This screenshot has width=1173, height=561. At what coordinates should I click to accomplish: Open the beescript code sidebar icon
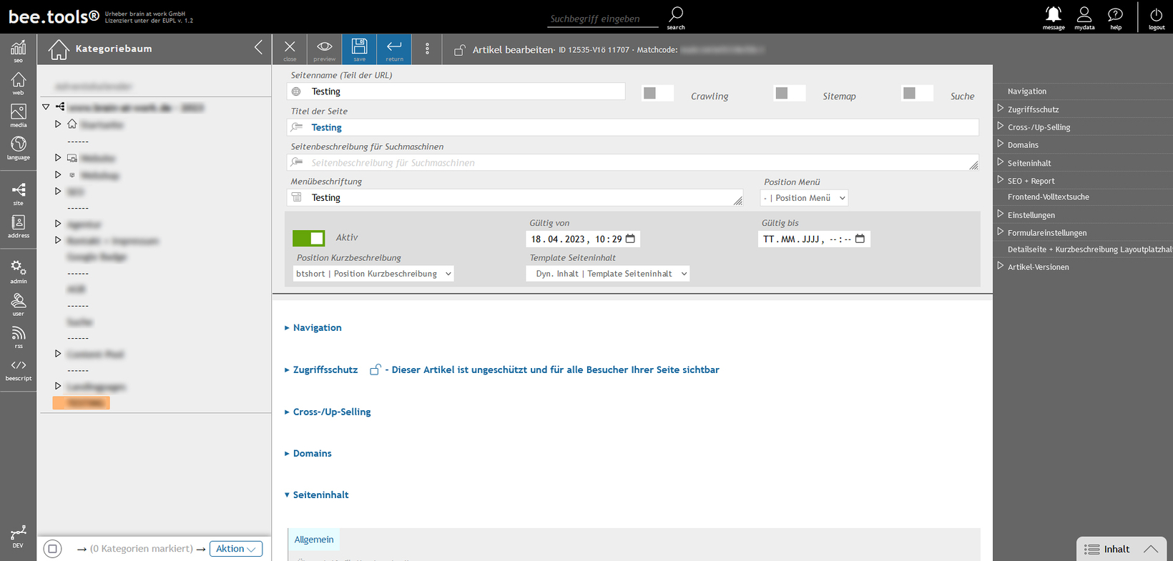coord(18,369)
